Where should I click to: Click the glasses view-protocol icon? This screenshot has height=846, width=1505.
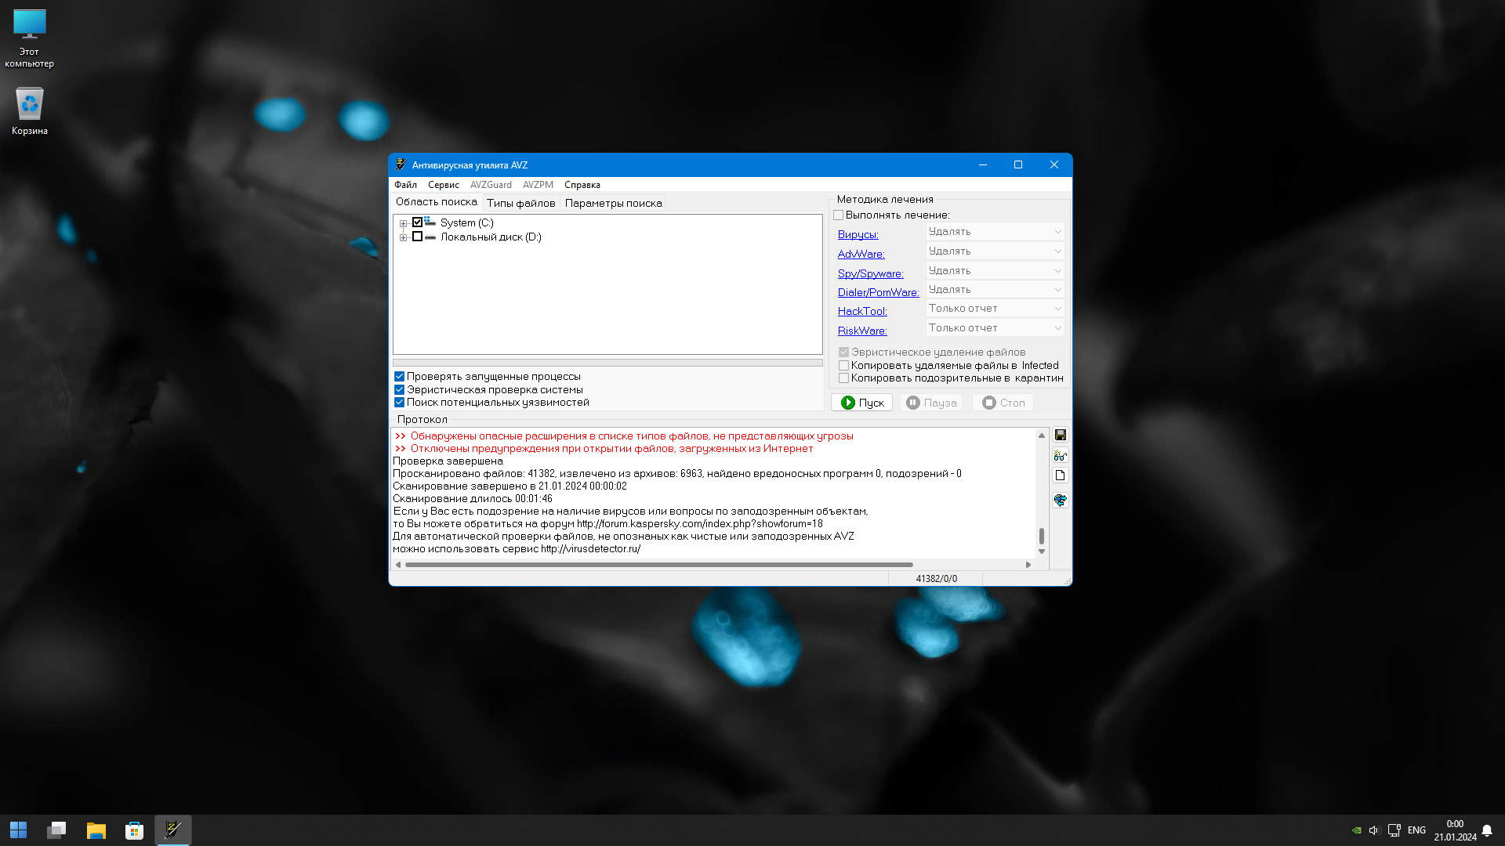(1060, 455)
